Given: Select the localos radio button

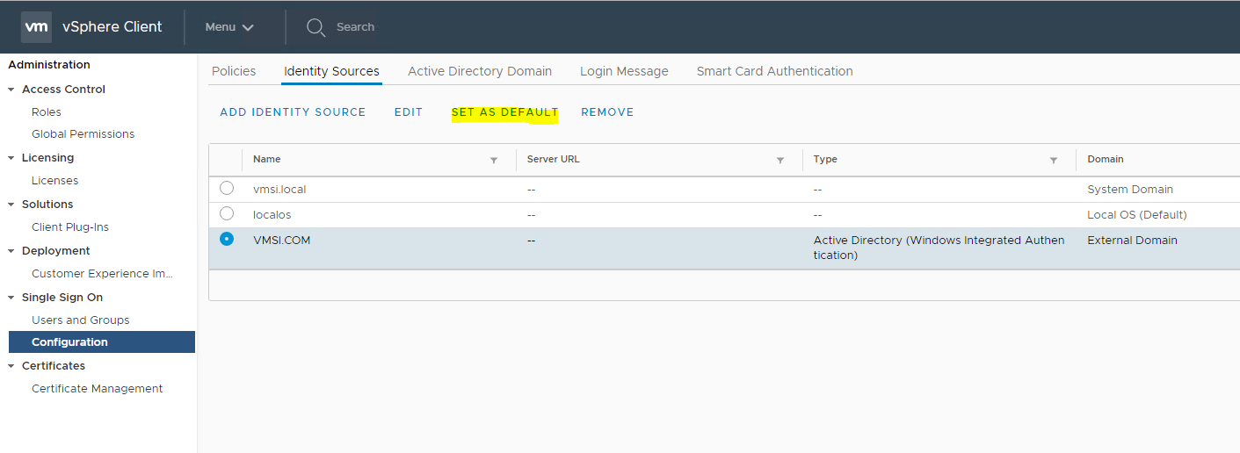Looking at the screenshot, I should [x=227, y=213].
